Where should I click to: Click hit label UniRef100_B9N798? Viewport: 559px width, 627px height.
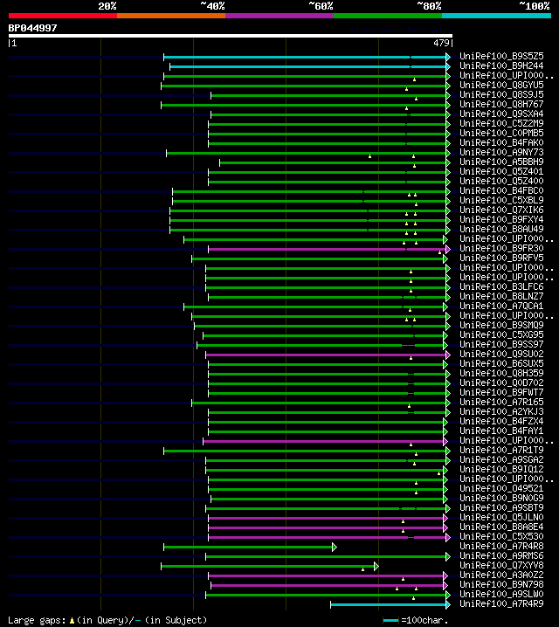pyautogui.click(x=501, y=584)
